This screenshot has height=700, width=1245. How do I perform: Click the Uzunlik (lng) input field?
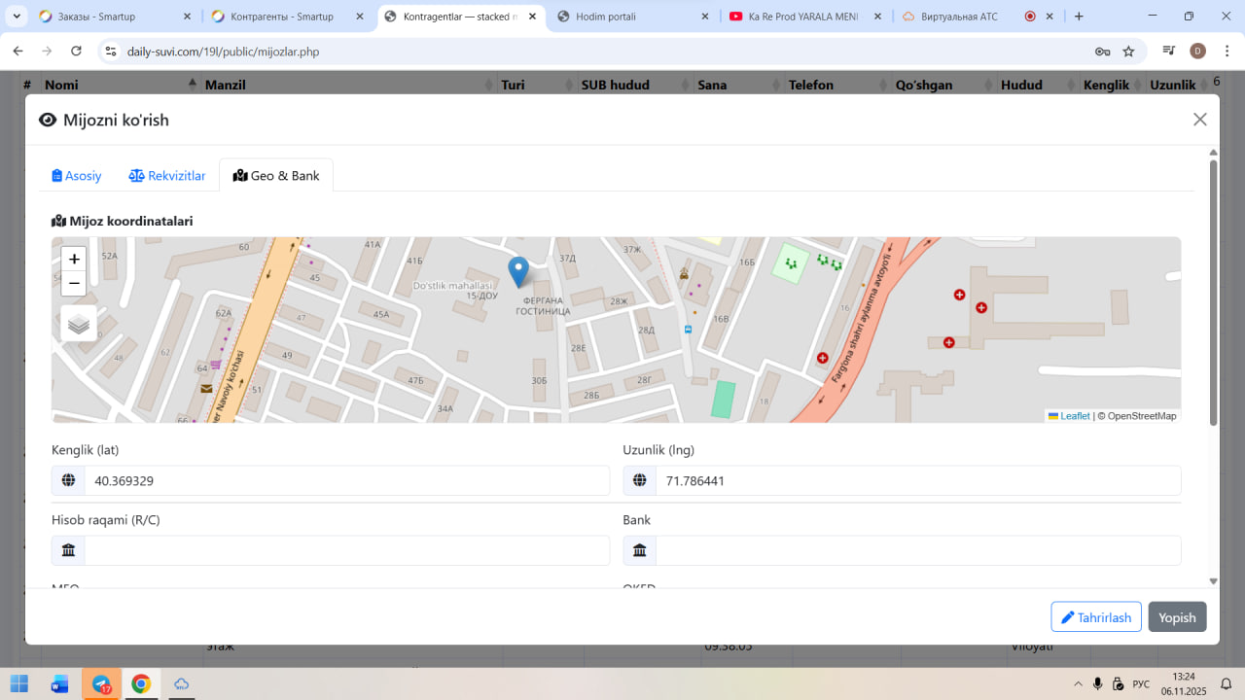916,480
